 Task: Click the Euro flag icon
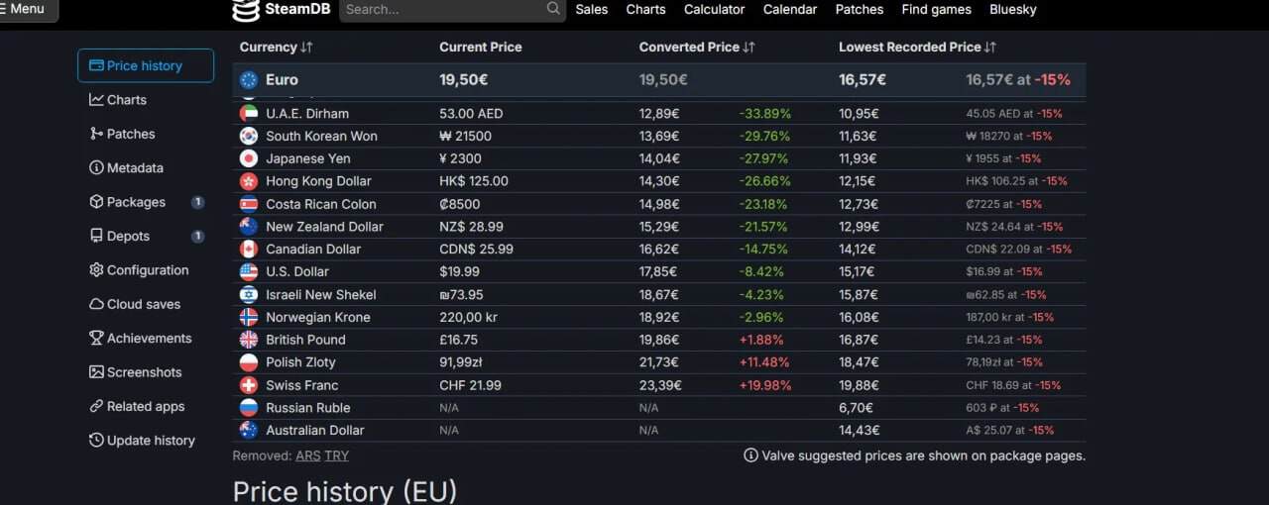249,80
